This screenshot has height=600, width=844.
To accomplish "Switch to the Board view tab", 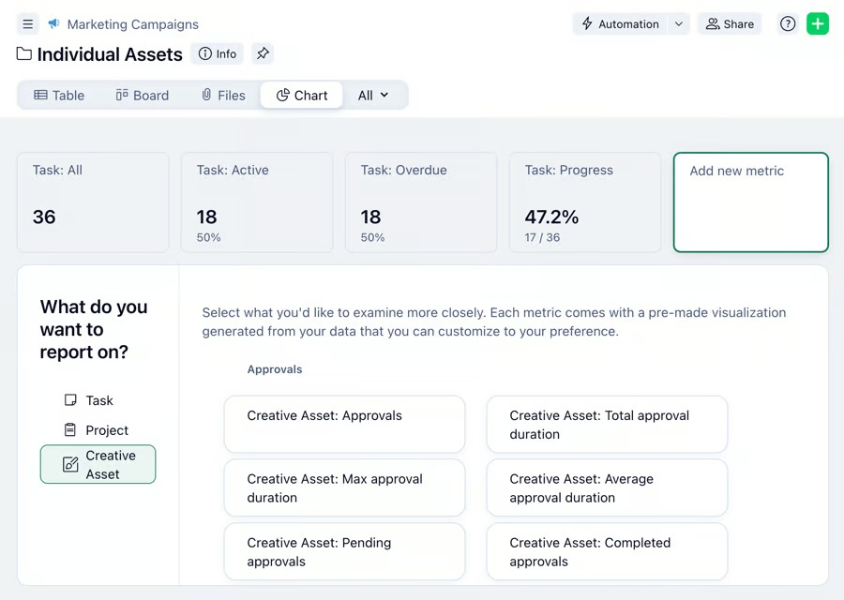I will [x=143, y=96].
